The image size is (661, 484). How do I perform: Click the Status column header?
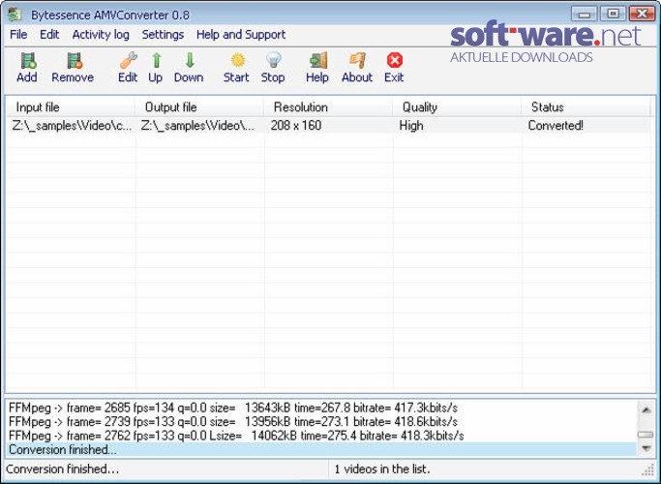586,107
